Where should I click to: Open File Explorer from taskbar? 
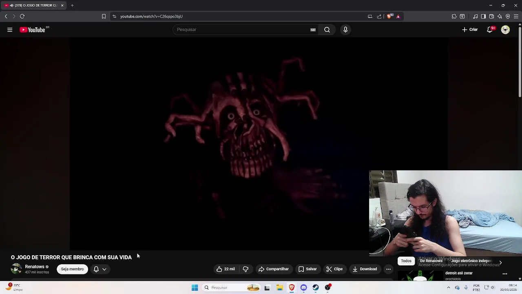click(x=279, y=287)
